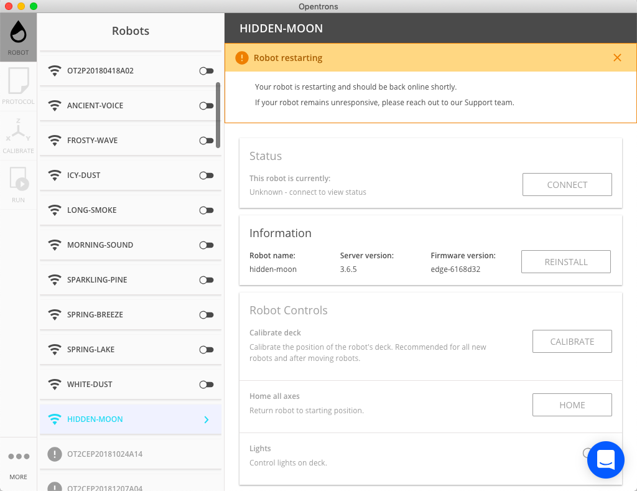This screenshot has height=491, width=637.
Task: Click the wifi icon next to WHITE-DUST
Action: (55, 385)
